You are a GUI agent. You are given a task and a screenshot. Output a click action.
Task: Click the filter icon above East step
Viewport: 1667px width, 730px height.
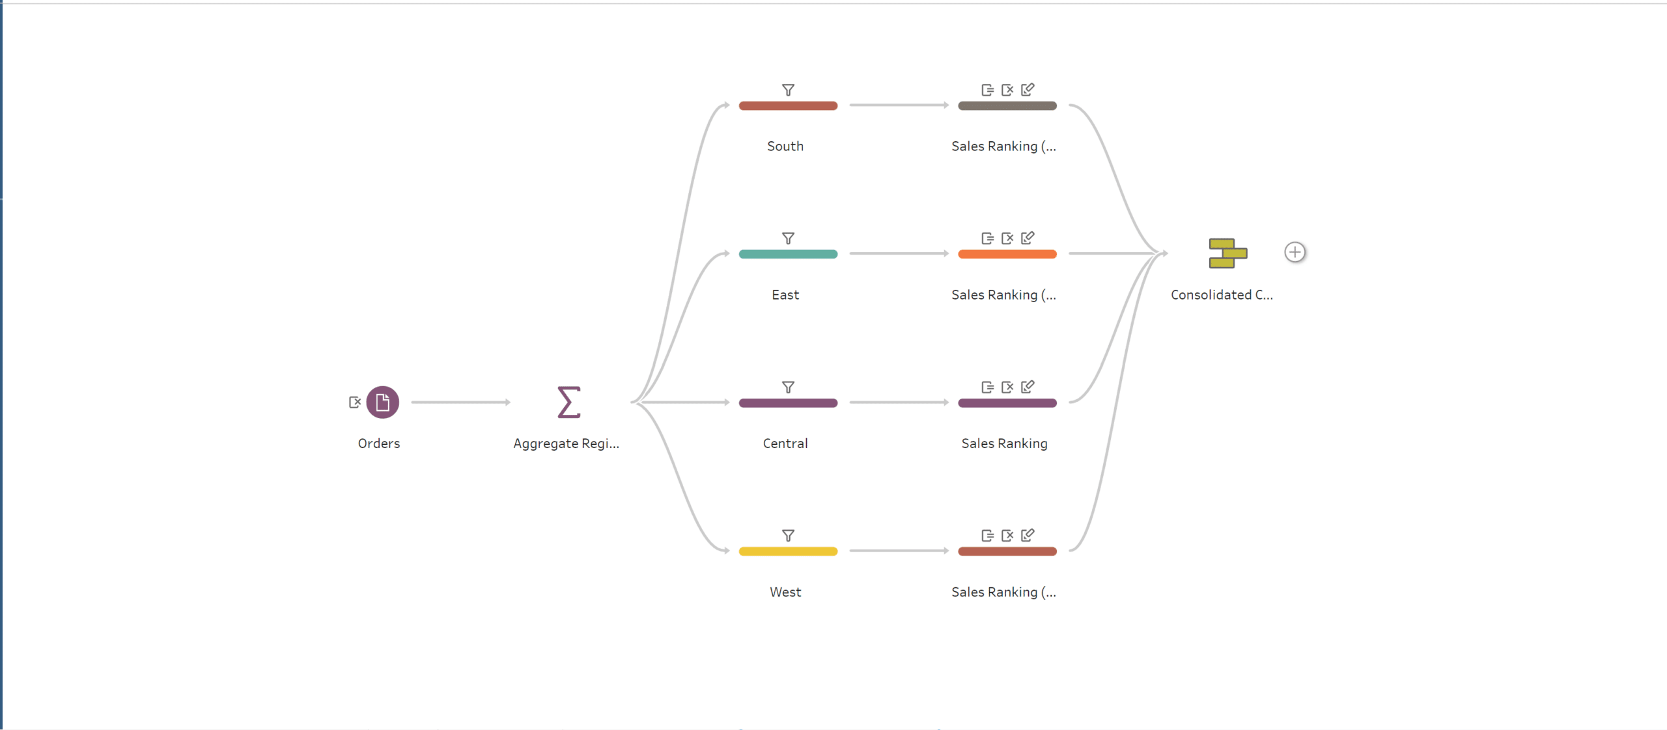(x=788, y=238)
